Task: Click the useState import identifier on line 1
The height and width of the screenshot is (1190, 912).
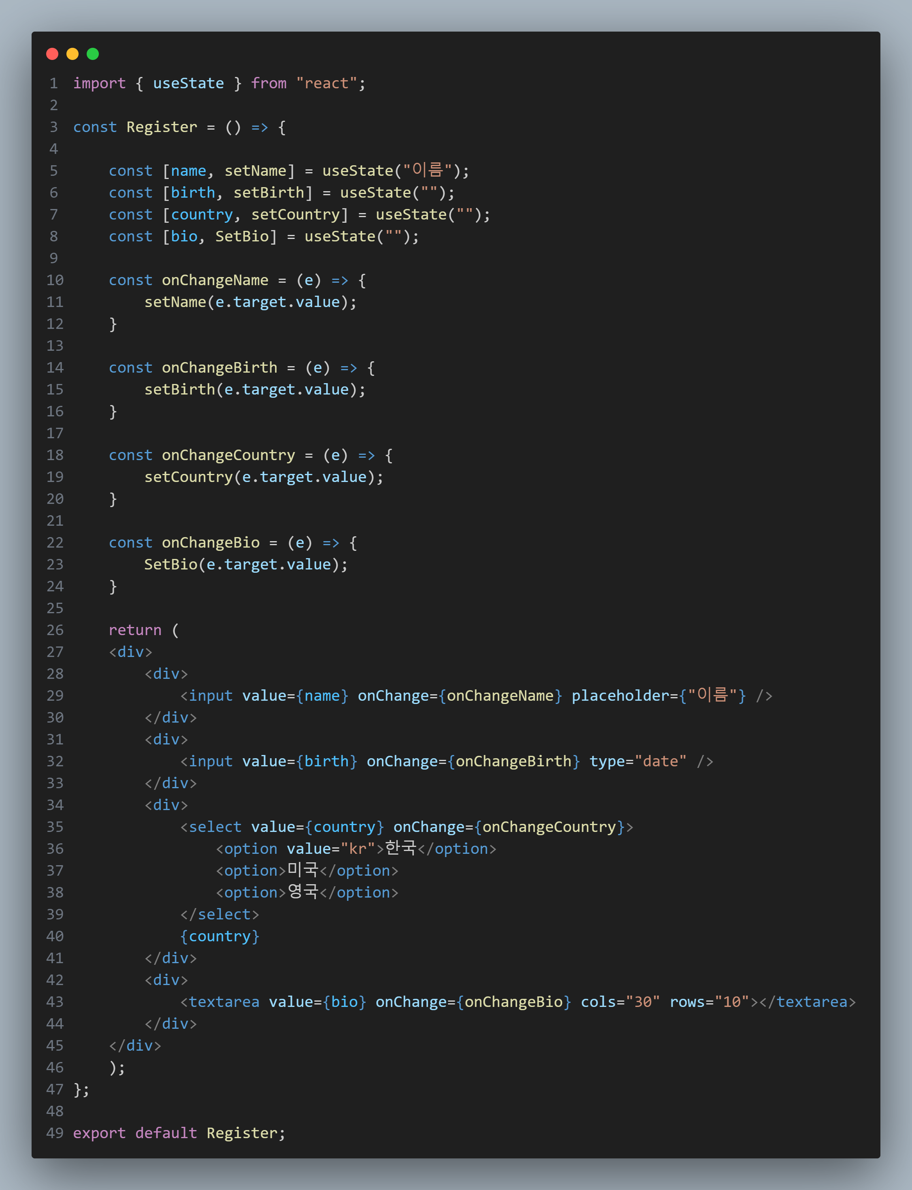Action: tap(188, 83)
